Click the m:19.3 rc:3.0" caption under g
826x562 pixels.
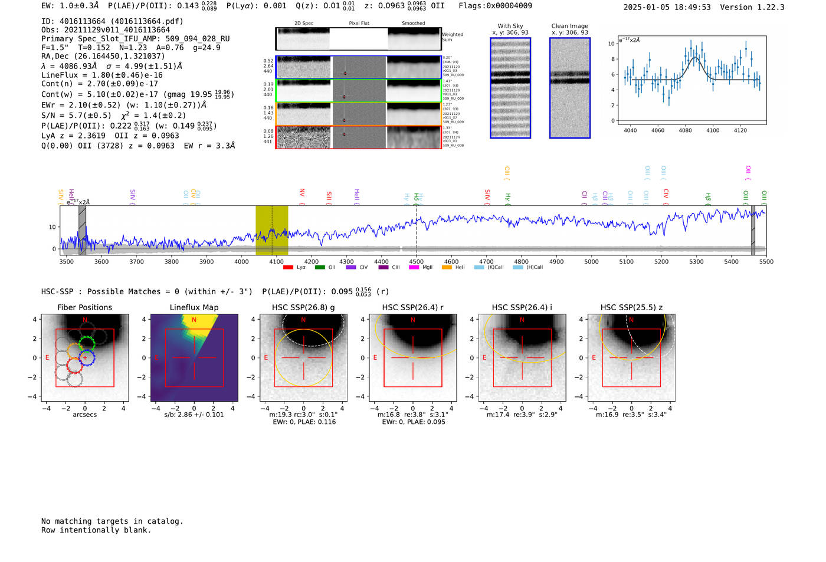point(303,415)
